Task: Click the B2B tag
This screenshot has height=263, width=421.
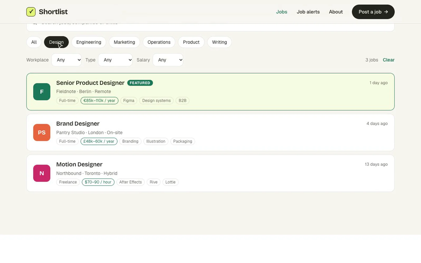Action: pos(182,100)
